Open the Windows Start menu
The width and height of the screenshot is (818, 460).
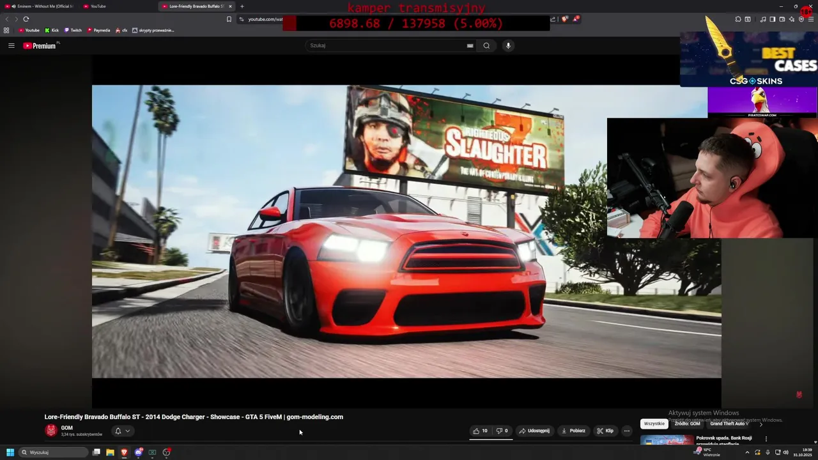coord(10,452)
